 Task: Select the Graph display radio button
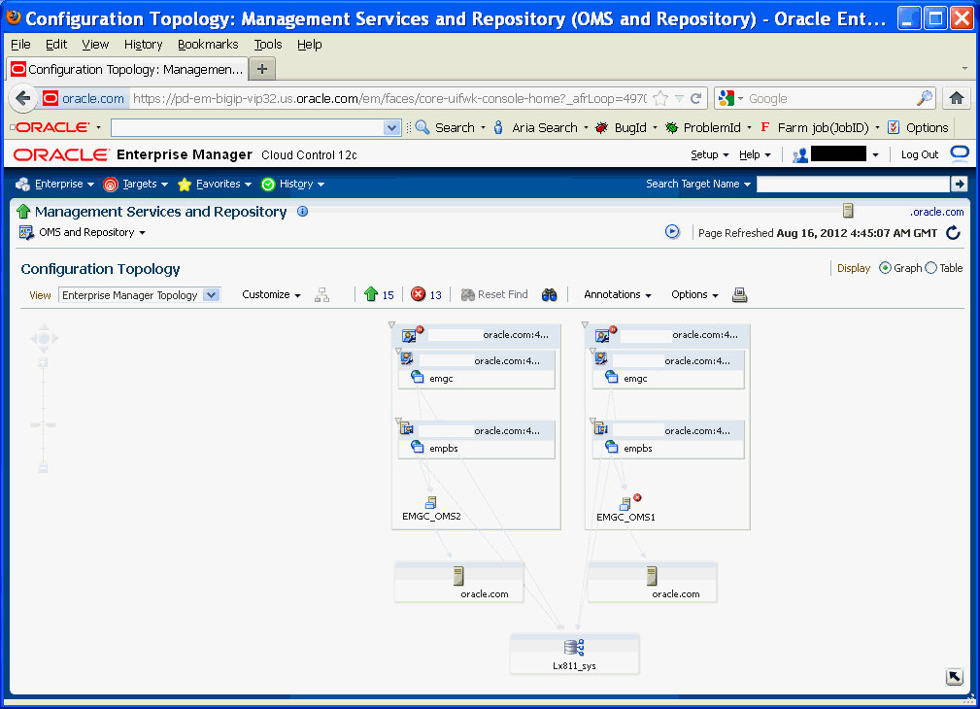[x=885, y=268]
